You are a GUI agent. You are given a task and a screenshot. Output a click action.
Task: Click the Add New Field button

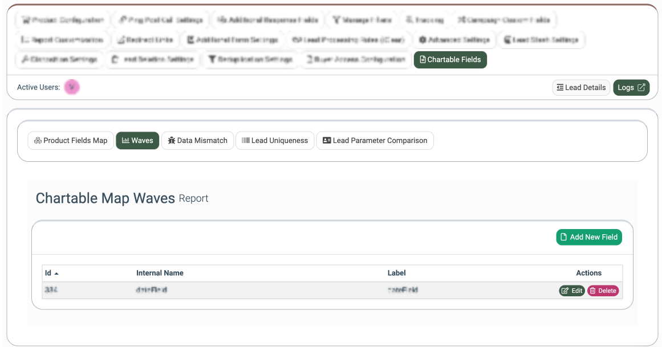(588, 237)
